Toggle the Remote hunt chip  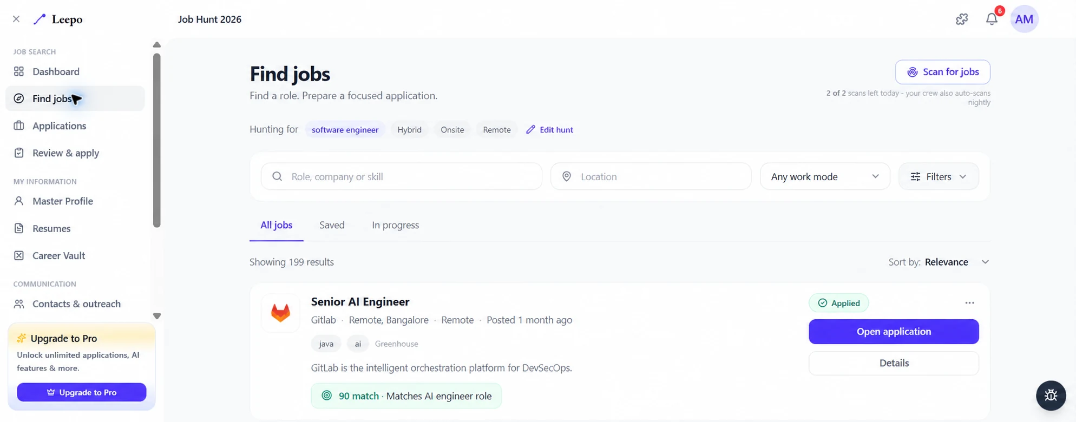pos(496,130)
